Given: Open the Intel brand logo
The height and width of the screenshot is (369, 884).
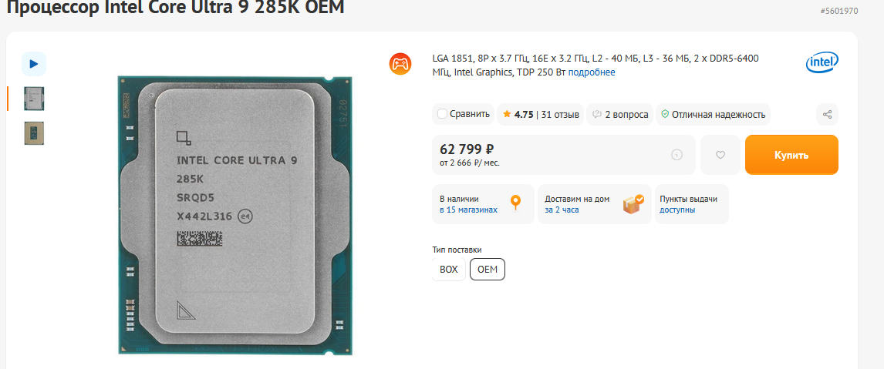Looking at the screenshot, I should (x=822, y=62).
